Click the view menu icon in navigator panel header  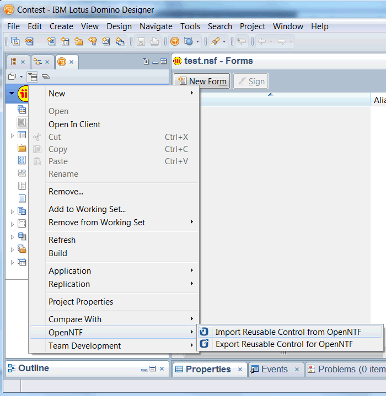point(146,61)
